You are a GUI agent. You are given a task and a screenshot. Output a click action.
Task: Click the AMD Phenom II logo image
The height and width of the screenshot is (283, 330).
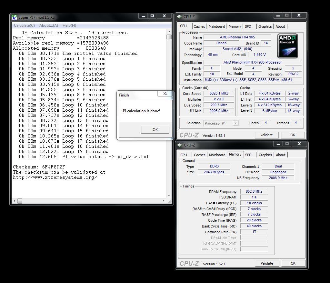click(x=287, y=46)
